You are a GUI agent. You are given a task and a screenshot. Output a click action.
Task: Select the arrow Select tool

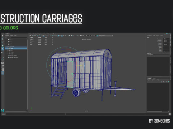[3, 35]
